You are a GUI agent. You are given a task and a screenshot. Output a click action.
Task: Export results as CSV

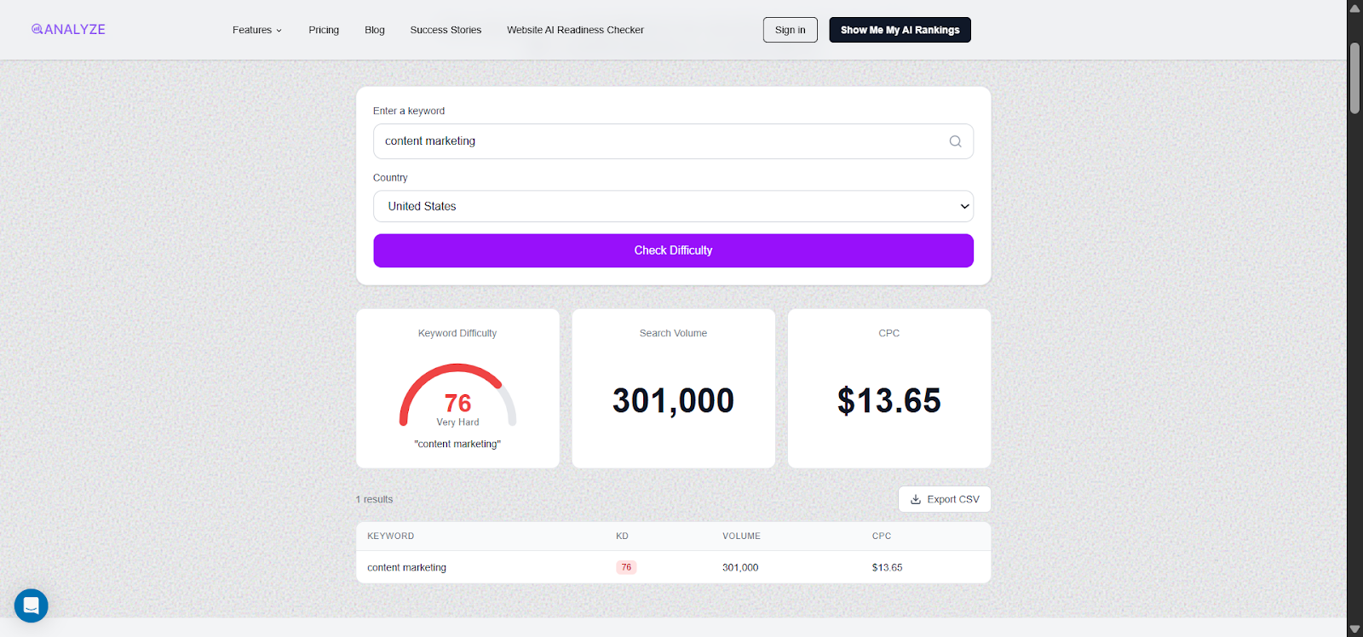[x=944, y=499]
